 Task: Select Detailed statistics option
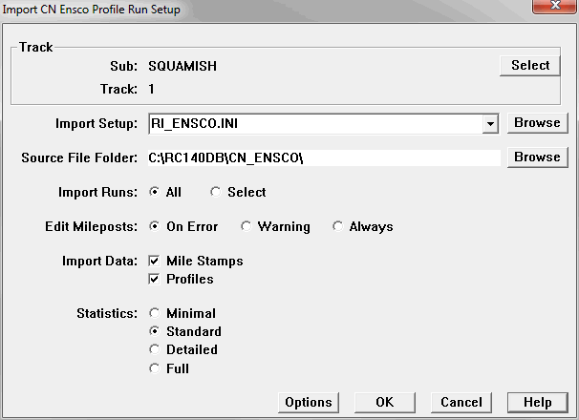coord(155,350)
